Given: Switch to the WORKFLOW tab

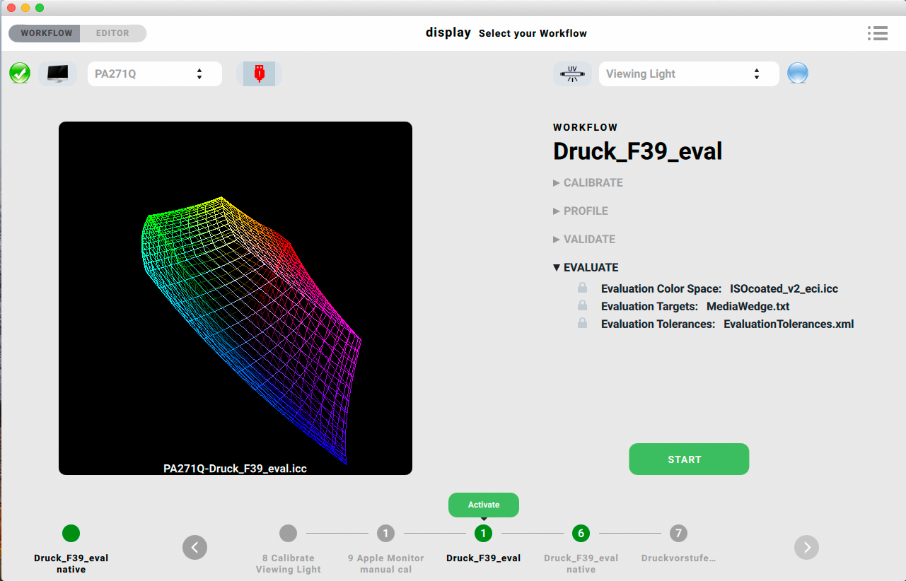Looking at the screenshot, I should point(46,33).
